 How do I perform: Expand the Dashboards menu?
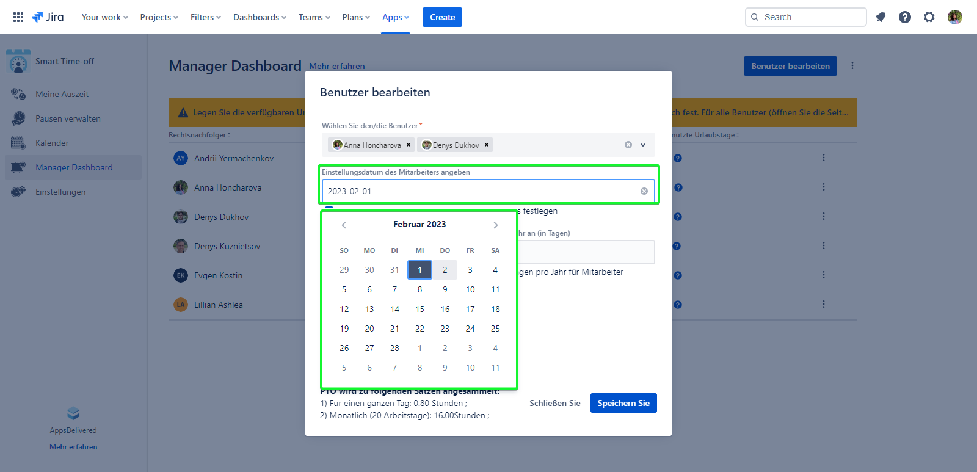point(260,17)
